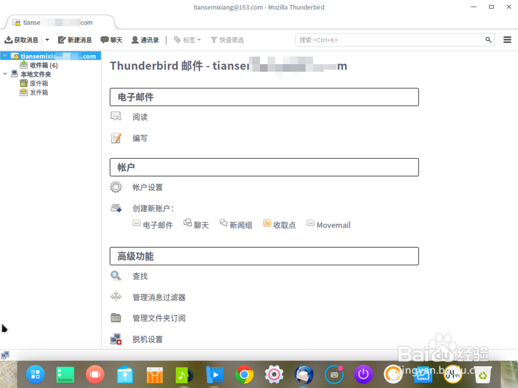Open the 废件箱 trash folder
This screenshot has width=518, height=388.
[x=34, y=83]
